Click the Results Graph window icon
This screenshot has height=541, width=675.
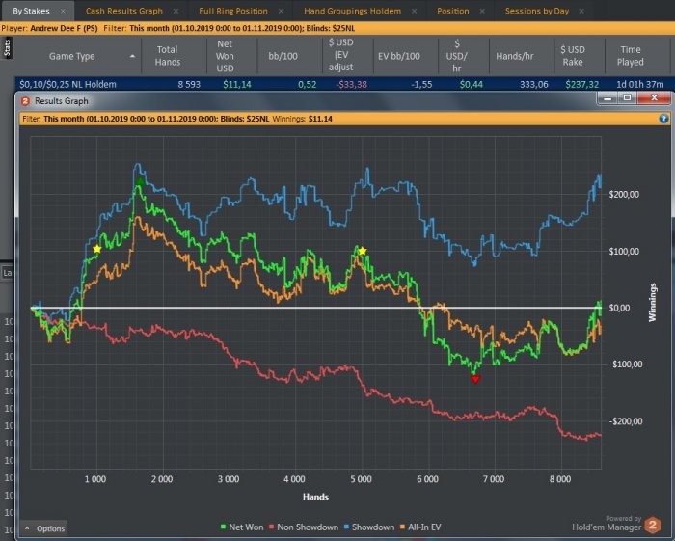pos(25,100)
